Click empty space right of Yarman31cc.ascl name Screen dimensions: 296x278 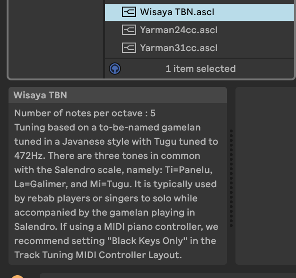(x=255, y=48)
